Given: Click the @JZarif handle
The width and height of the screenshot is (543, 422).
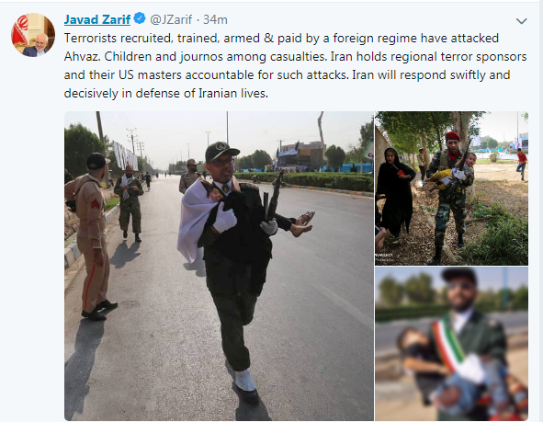Looking at the screenshot, I should pos(171,19).
